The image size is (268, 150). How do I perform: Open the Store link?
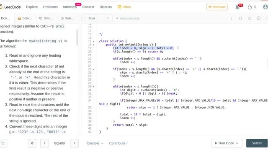[x=124, y=7]
